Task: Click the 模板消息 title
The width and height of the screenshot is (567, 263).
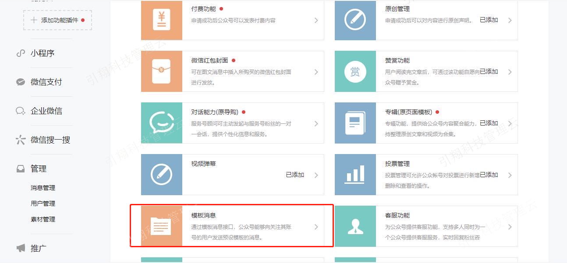Action: [203, 215]
